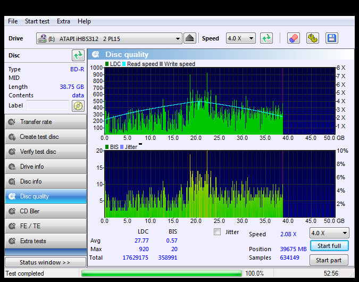Click the eraser icon in toolbar
This screenshot has height=282, width=359.
293,38
